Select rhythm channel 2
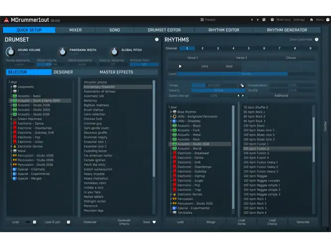The width and height of the screenshot is (331, 248). pyautogui.click(x=202, y=48)
